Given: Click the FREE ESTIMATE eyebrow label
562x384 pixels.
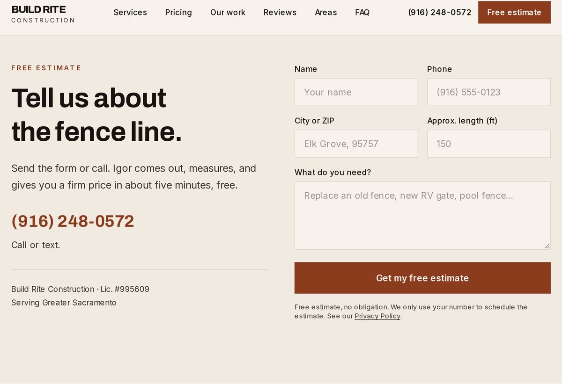Looking at the screenshot, I should click(46, 68).
